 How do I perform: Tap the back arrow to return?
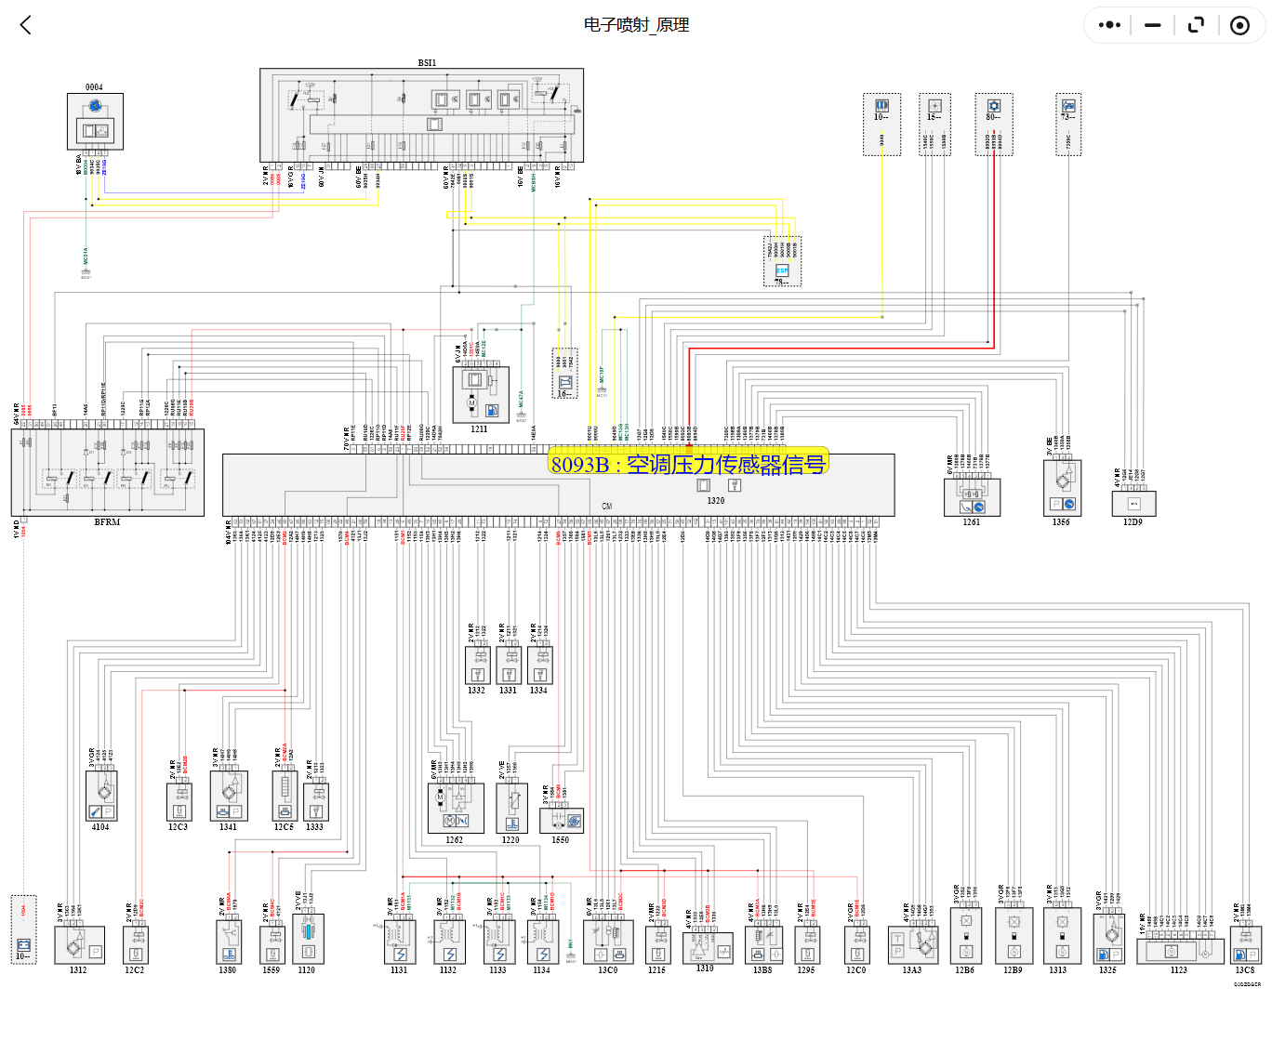(x=26, y=25)
